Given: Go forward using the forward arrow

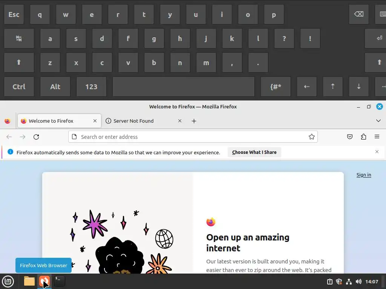Looking at the screenshot, I should pyautogui.click(x=23, y=137).
